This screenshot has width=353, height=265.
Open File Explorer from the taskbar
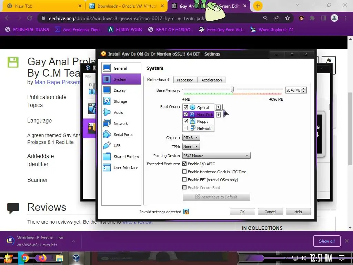point(59,258)
